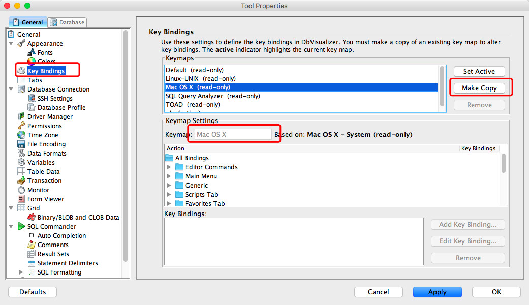
Task: Click the Set Active button
Action: [479, 71]
